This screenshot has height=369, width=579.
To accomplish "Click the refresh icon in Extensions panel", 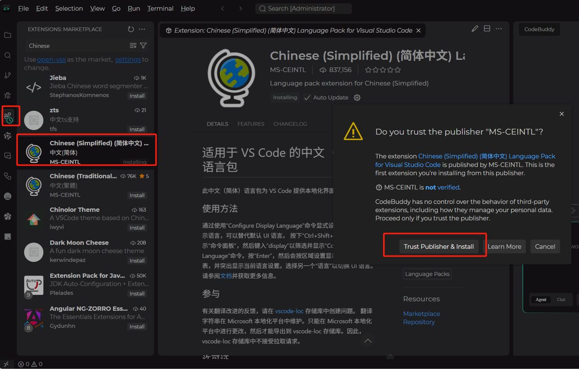I will (x=130, y=29).
